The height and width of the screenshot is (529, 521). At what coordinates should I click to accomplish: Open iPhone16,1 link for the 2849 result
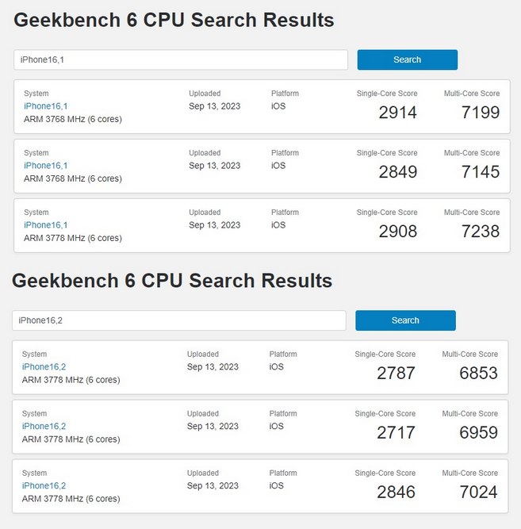tap(46, 166)
